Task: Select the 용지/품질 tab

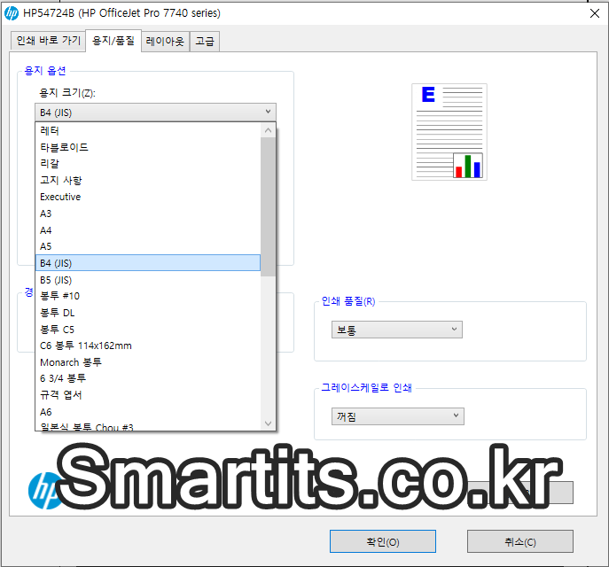Action: point(113,41)
